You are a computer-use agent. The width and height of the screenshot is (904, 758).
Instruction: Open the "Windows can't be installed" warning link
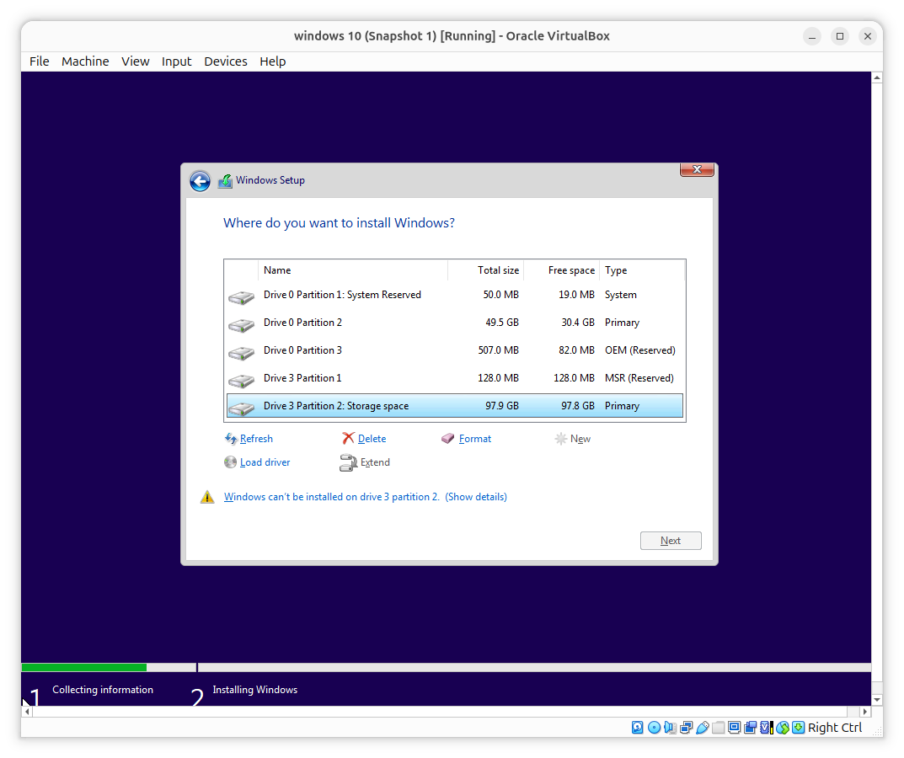coord(366,497)
